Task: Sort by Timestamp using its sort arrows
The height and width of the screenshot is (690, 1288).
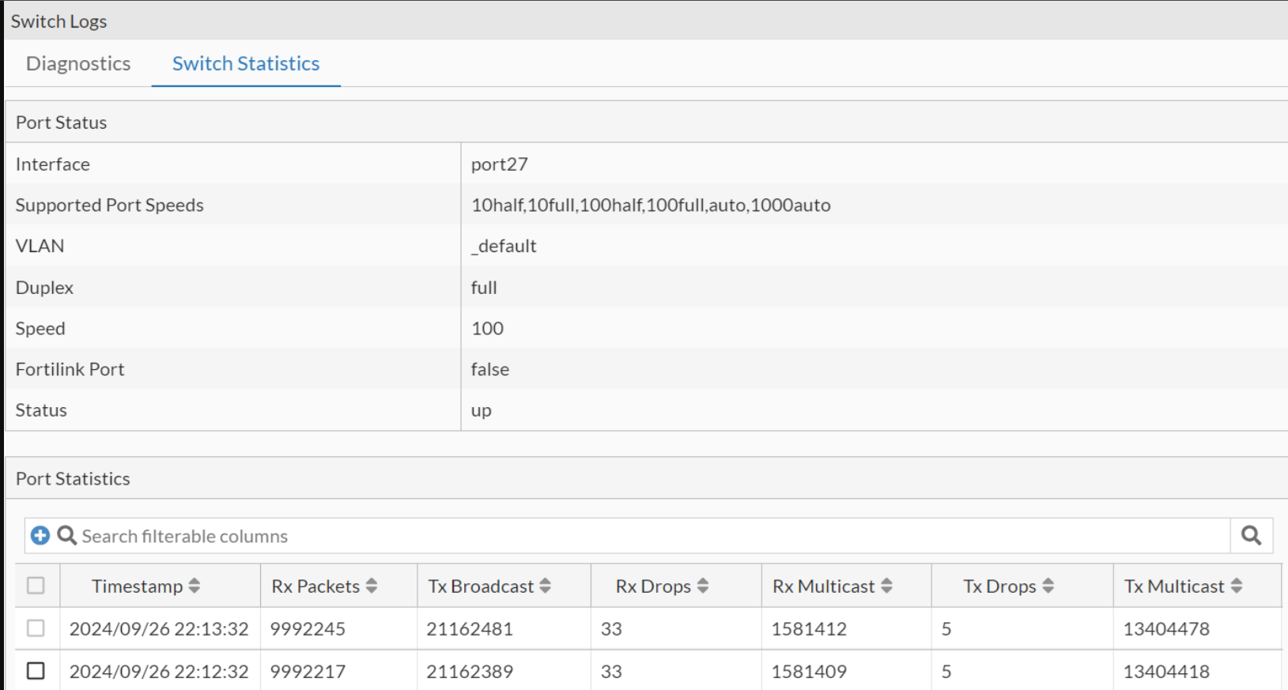Action: 195,586
